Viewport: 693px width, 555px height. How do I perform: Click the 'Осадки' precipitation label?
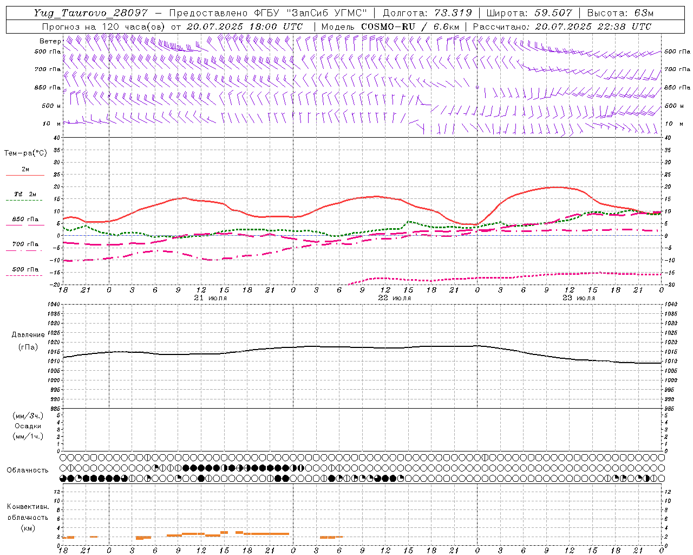point(28,426)
